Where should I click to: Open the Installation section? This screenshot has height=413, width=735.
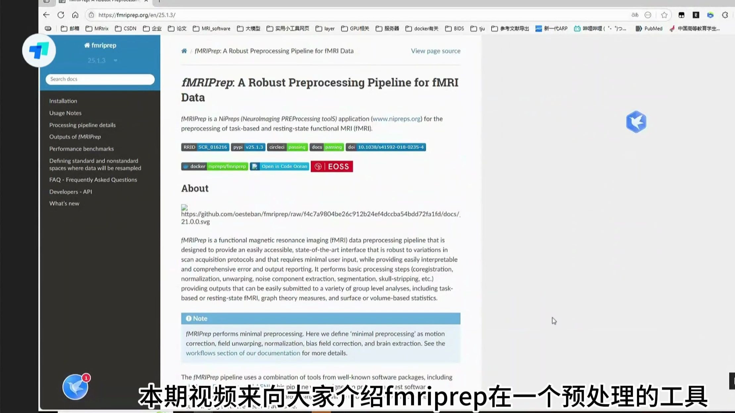(63, 101)
